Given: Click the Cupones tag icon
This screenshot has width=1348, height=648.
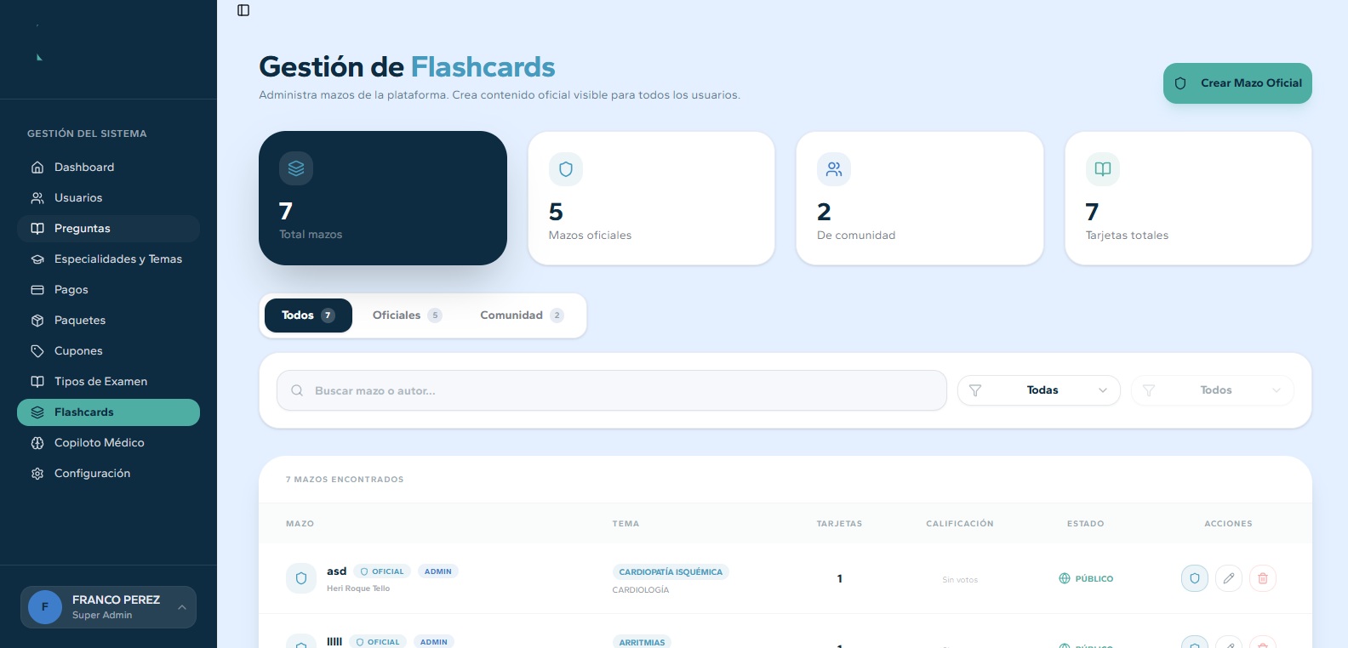Looking at the screenshot, I should pos(37,351).
